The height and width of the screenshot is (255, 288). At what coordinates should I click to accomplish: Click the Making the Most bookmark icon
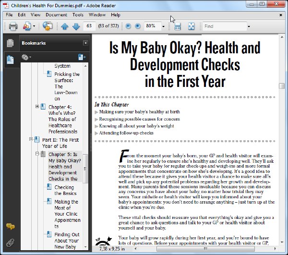49,201
